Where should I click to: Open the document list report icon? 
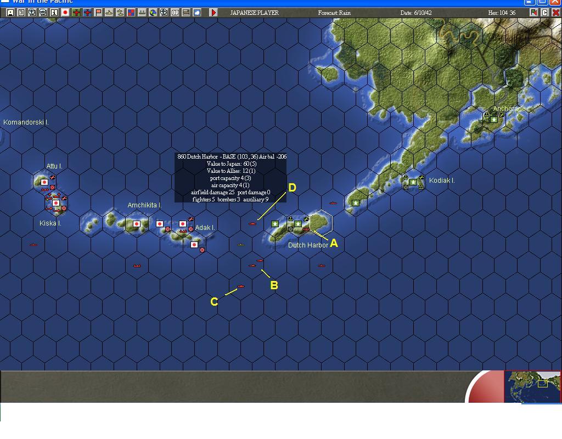pyautogui.click(x=21, y=13)
